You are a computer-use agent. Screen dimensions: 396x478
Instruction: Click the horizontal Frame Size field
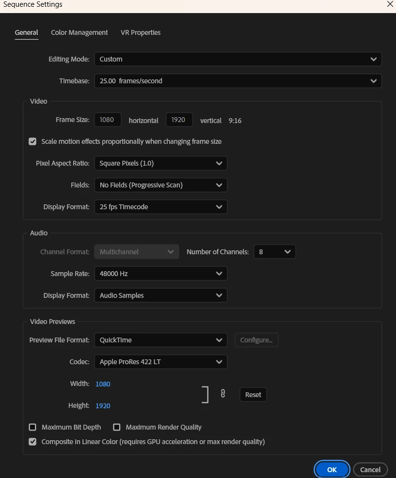pyautogui.click(x=108, y=120)
